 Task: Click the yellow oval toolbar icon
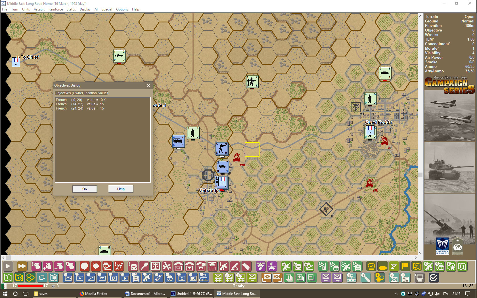click(x=383, y=266)
